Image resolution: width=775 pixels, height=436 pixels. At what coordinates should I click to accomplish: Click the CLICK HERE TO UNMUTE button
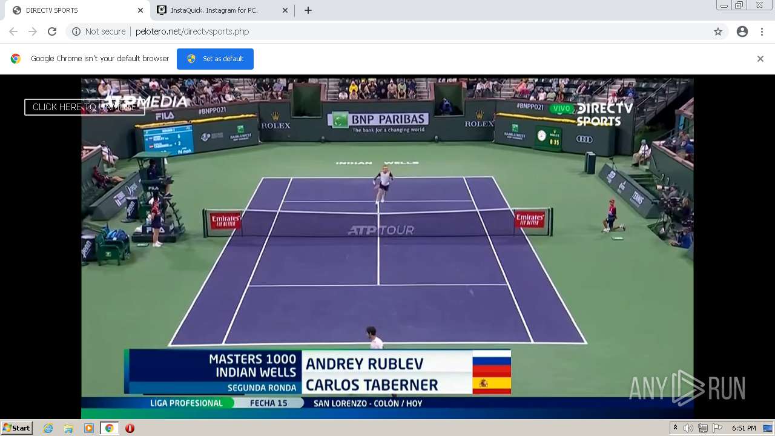(85, 107)
